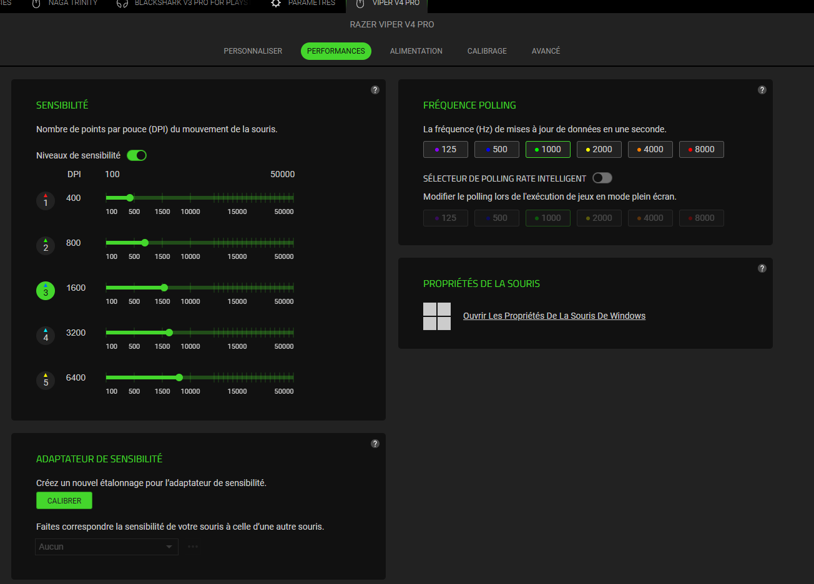Click the 1600 DPI value field
This screenshot has height=584, width=814.
pyautogui.click(x=76, y=288)
